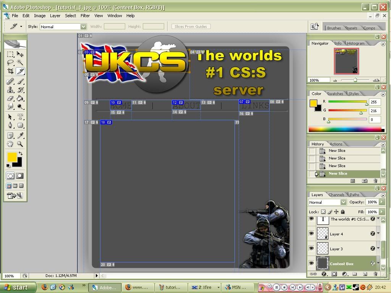Delete layer using Layers panel trash icon
The image size is (391, 293).
375,274
